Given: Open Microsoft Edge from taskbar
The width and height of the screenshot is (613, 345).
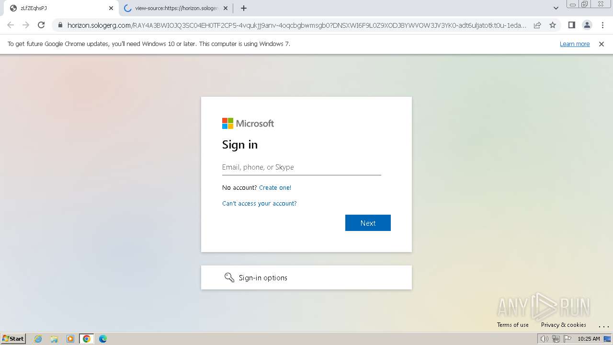Looking at the screenshot, I should 103,339.
